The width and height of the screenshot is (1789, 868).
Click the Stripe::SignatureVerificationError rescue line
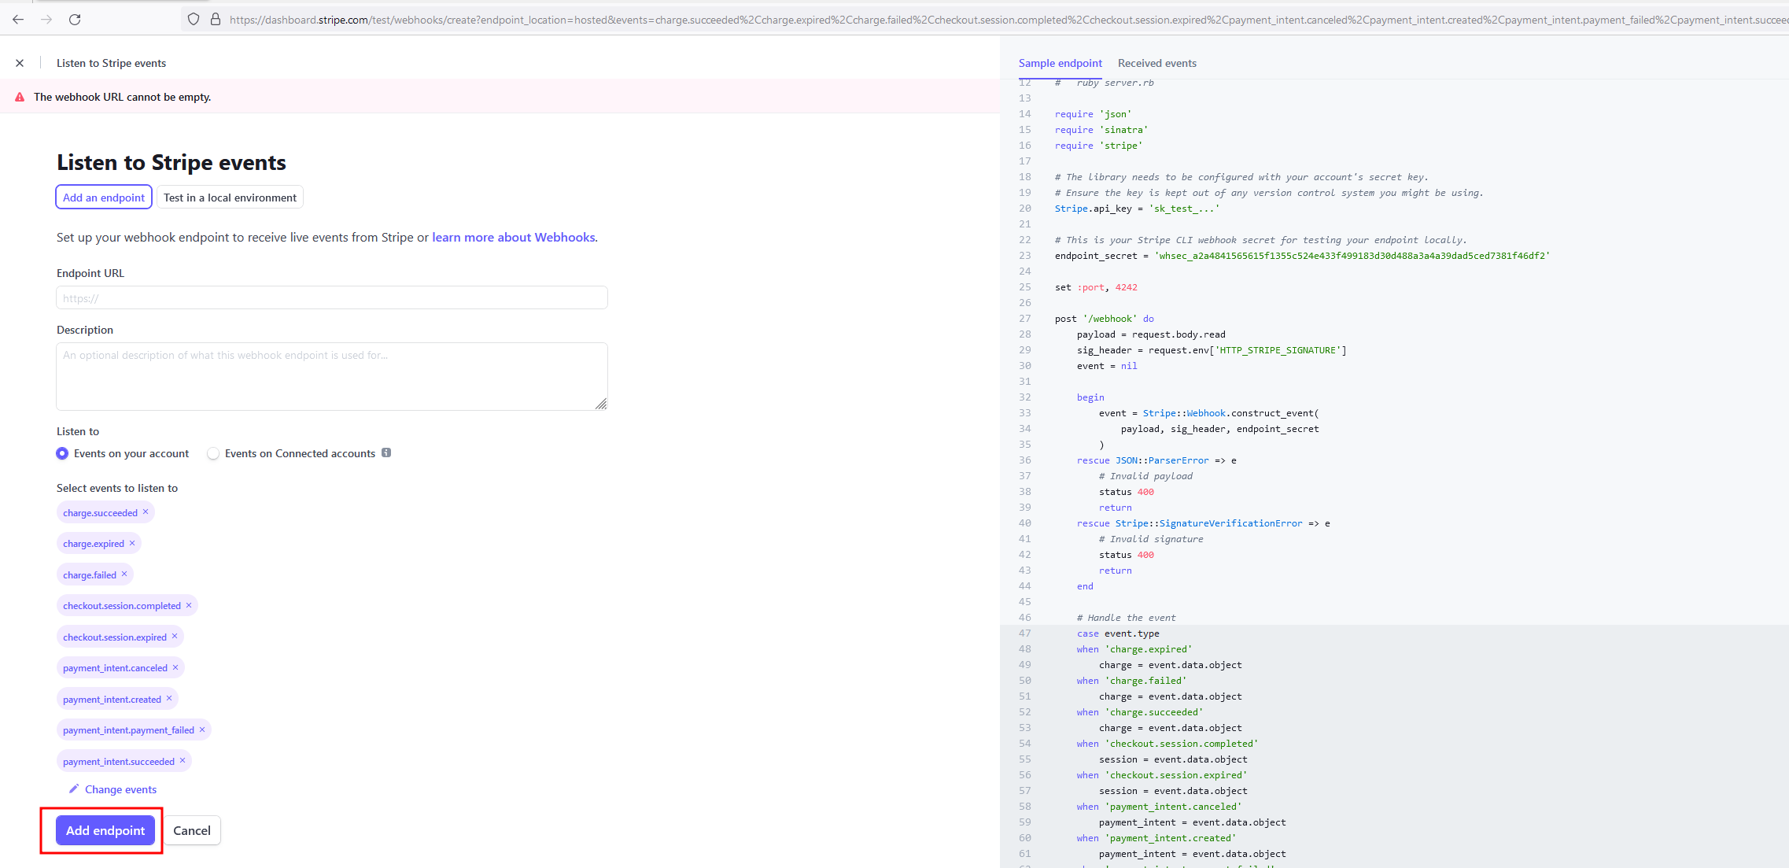coord(1204,523)
